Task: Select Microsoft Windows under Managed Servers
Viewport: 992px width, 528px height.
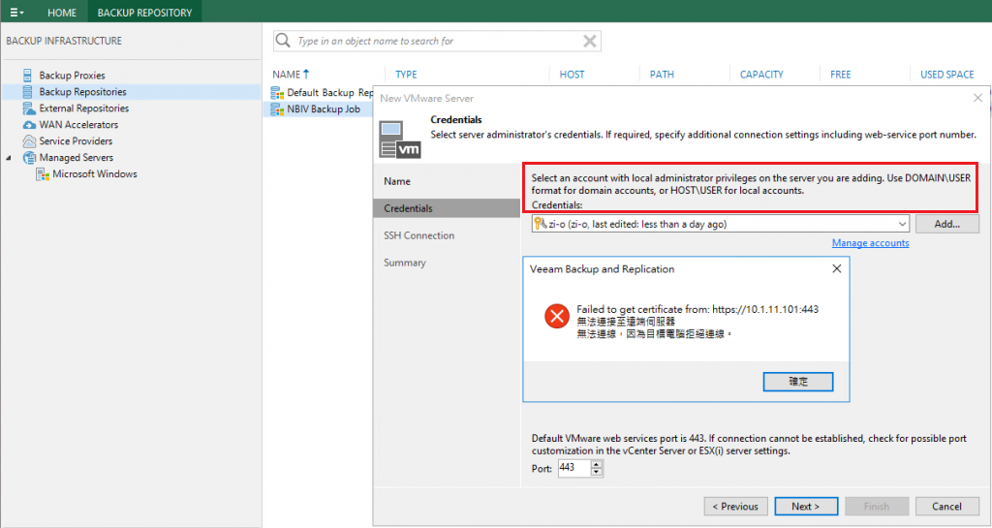Action: click(95, 173)
